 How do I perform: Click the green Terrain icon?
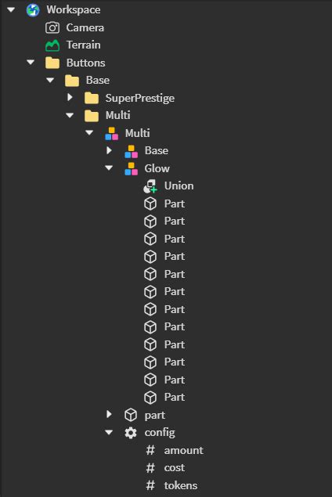tap(52, 45)
